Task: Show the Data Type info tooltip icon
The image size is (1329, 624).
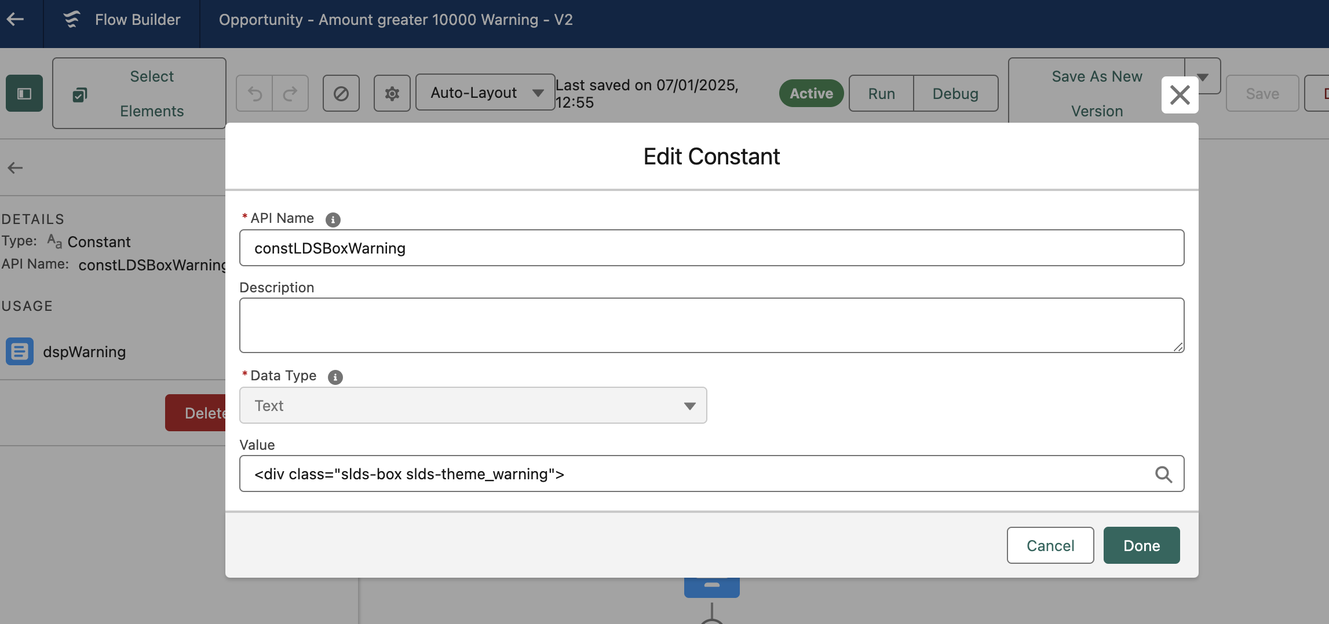Action: pos(335,377)
